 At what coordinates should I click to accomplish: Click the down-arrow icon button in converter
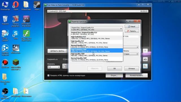tap(145, 51)
